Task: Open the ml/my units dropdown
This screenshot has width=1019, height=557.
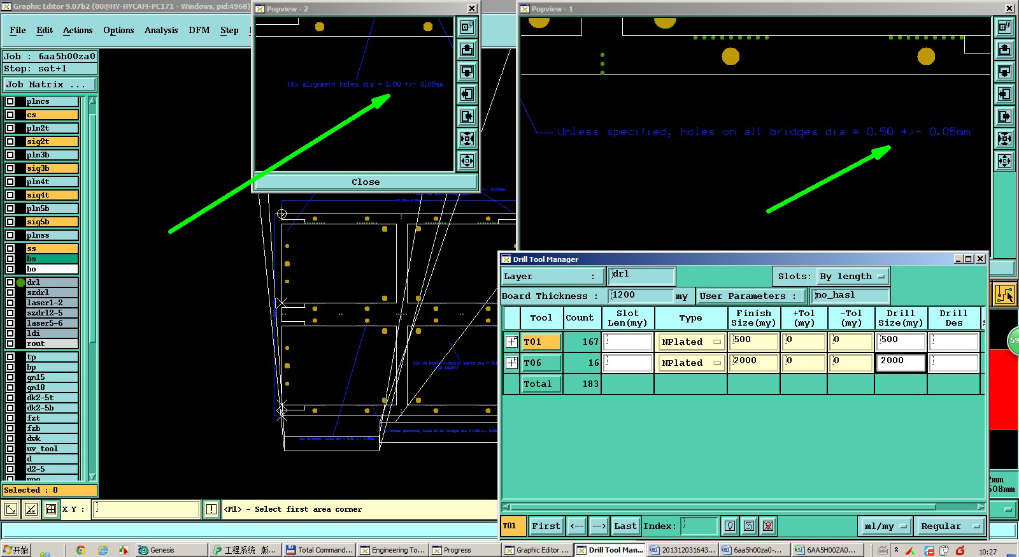Action: pyautogui.click(x=885, y=526)
